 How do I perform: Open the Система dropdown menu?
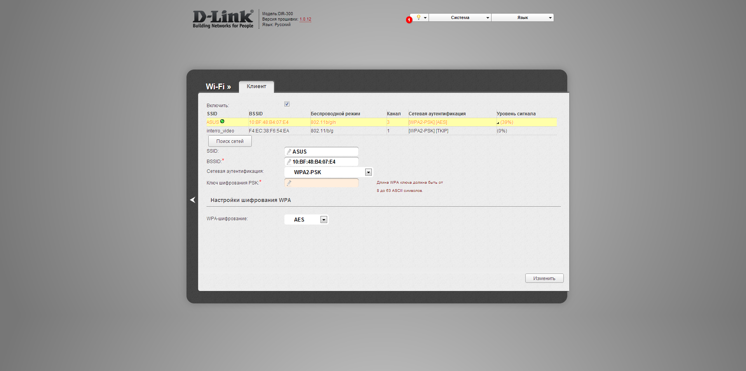[460, 17]
